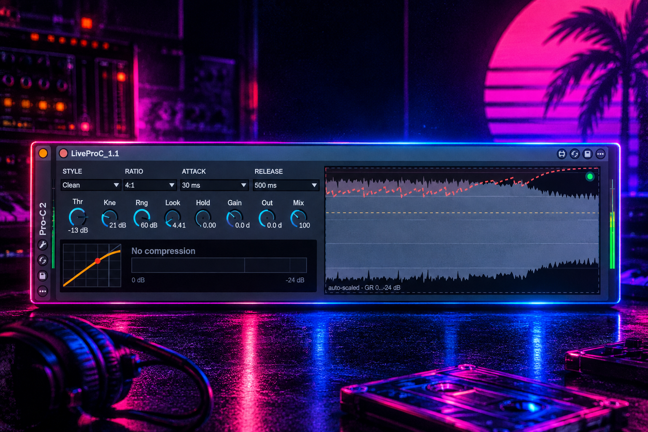The width and height of the screenshot is (648, 432).
Task: Click the "-13 dB" threshold value
Action: [x=78, y=230]
